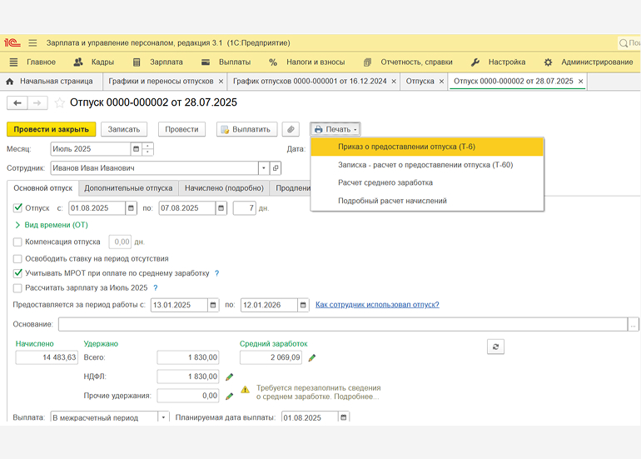This screenshot has height=459, width=641.
Task: Open calendar for the Месяц field
Action: coord(137,149)
